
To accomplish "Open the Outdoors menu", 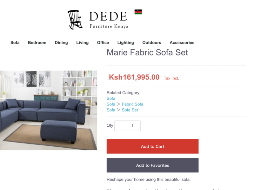I will click(x=152, y=43).
